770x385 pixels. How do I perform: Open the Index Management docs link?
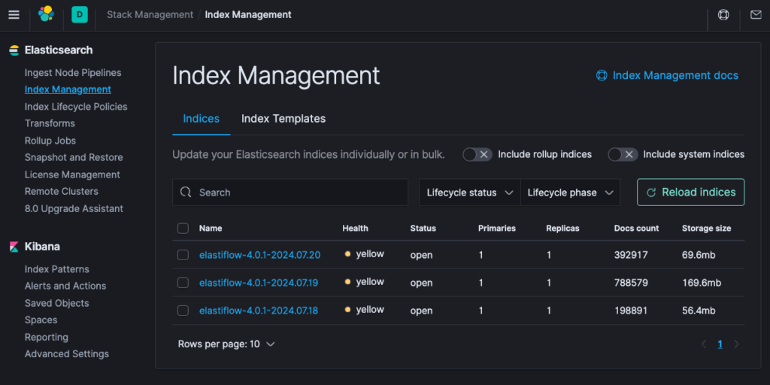coord(667,76)
